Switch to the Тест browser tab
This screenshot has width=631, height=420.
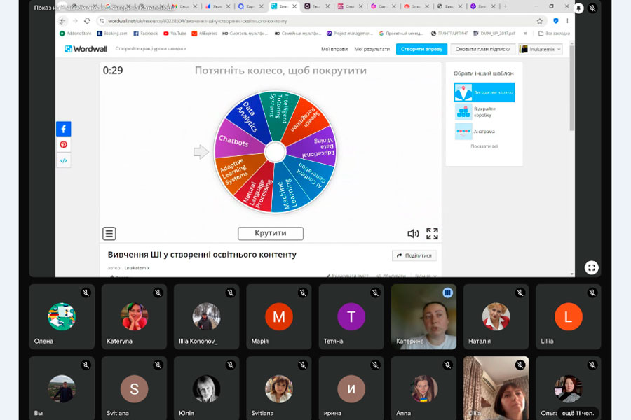click(316, 6)
